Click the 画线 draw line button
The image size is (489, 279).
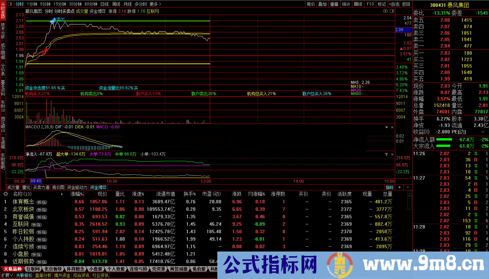coord(358,4)
